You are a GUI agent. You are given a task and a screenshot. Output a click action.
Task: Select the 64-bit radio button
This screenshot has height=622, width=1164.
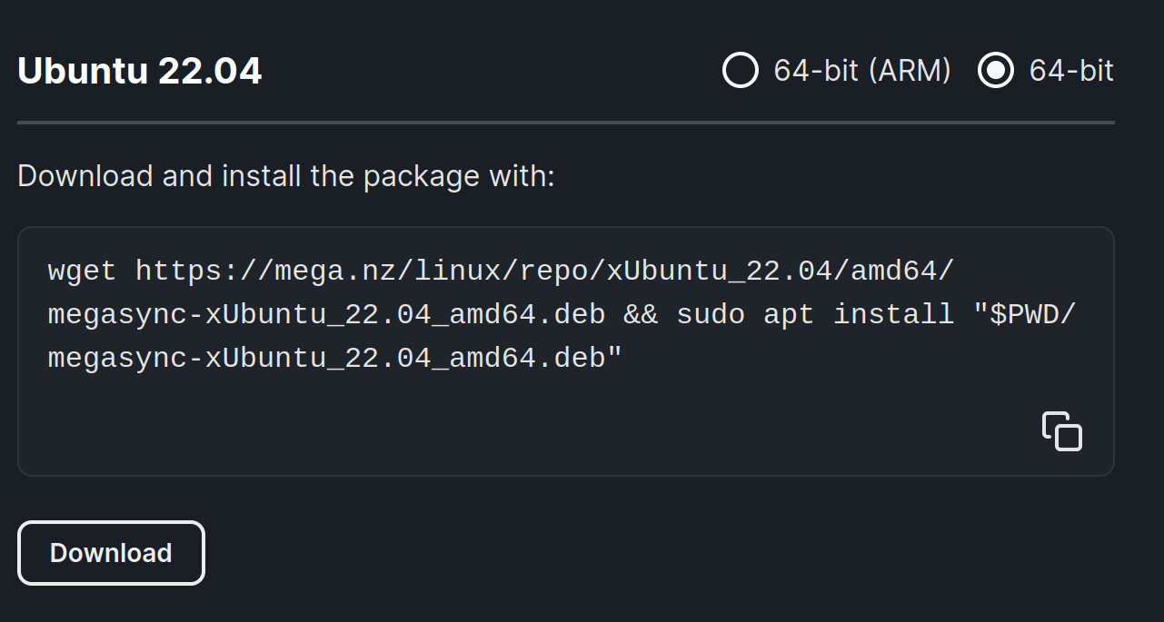(x=996, y=70)
